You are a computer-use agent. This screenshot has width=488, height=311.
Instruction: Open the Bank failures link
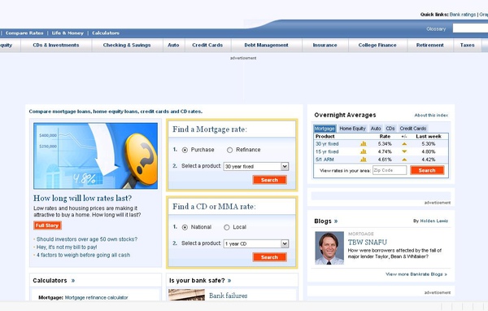(x=228, y=296)
